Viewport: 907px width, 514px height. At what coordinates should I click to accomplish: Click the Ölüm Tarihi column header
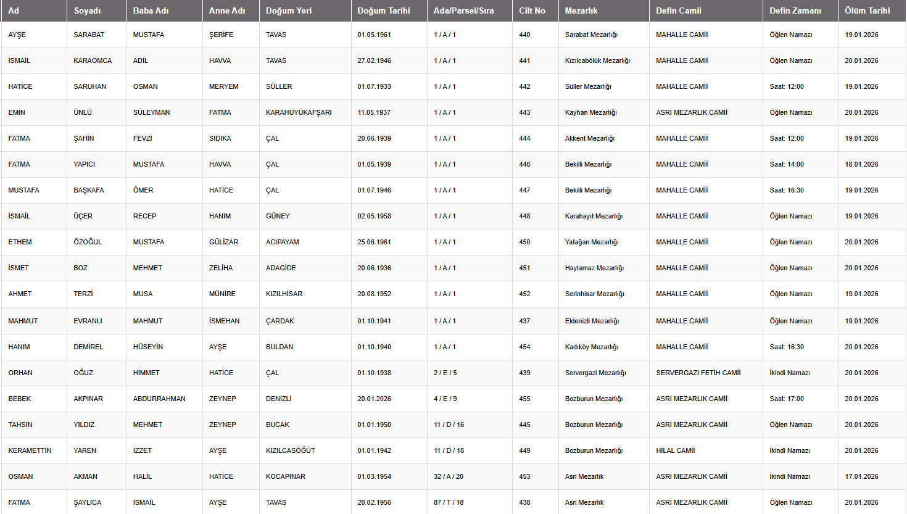pyautogui.click(x=867, y=10)
